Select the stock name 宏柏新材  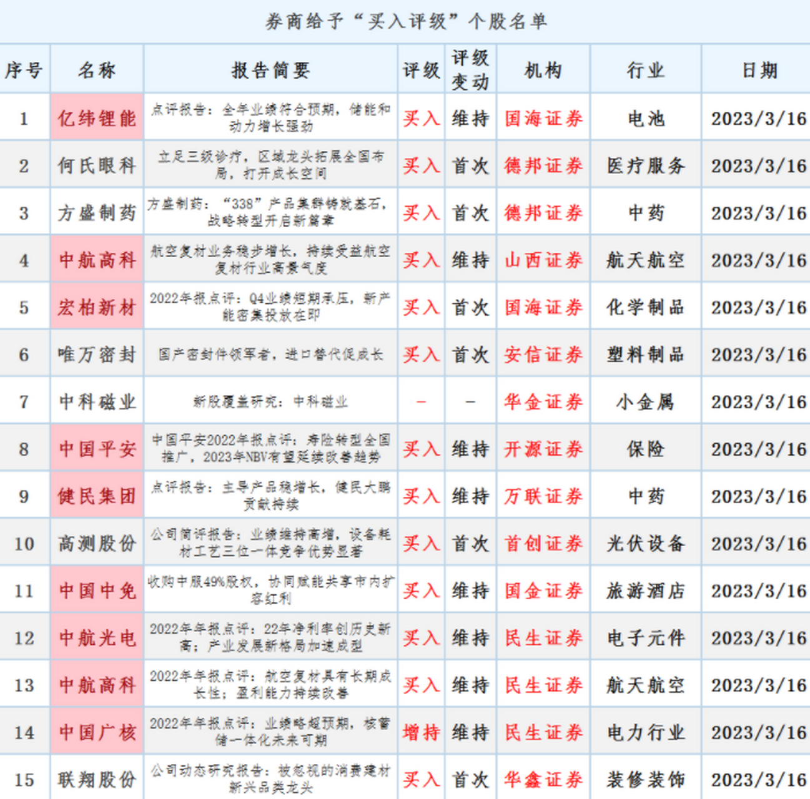(97, 307)
